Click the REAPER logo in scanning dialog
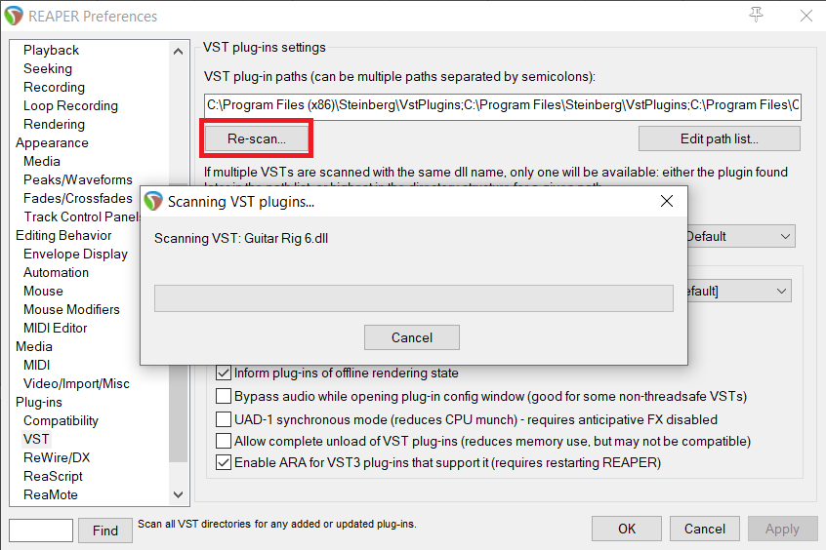 click(153, 201)
